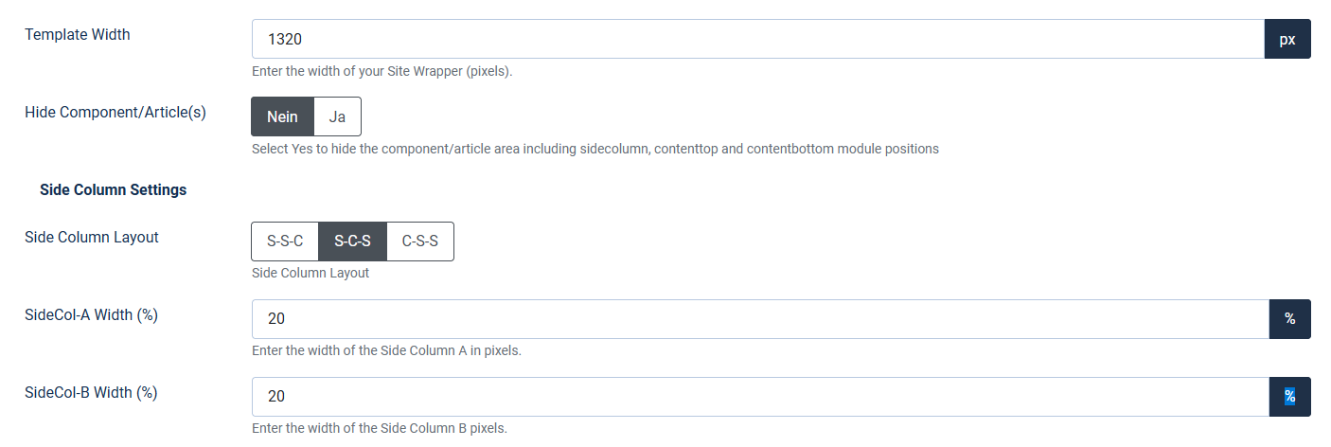Select Nein for Hide Component/Article(s)
1331x447 pixels.
coord(282,116)
